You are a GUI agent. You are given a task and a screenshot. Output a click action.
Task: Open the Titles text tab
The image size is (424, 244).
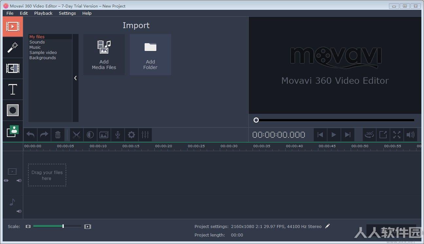tap(13, 89)
